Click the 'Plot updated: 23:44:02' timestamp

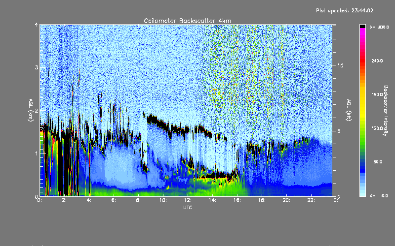(x=345, y=10)
